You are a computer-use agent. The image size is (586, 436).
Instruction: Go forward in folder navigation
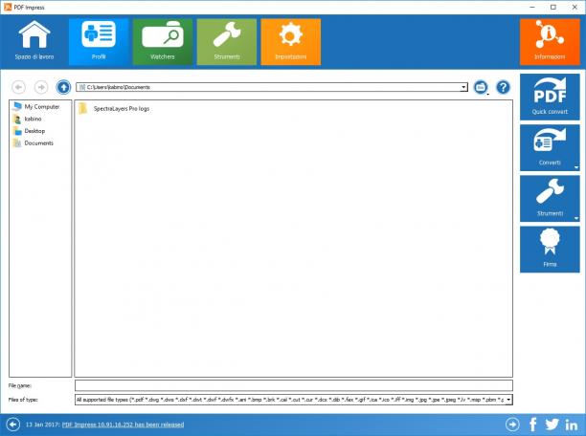pos(41,87)
